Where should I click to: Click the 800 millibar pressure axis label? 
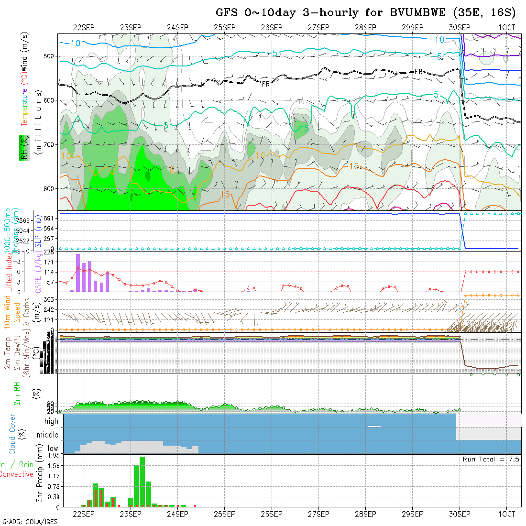point(50,188)
